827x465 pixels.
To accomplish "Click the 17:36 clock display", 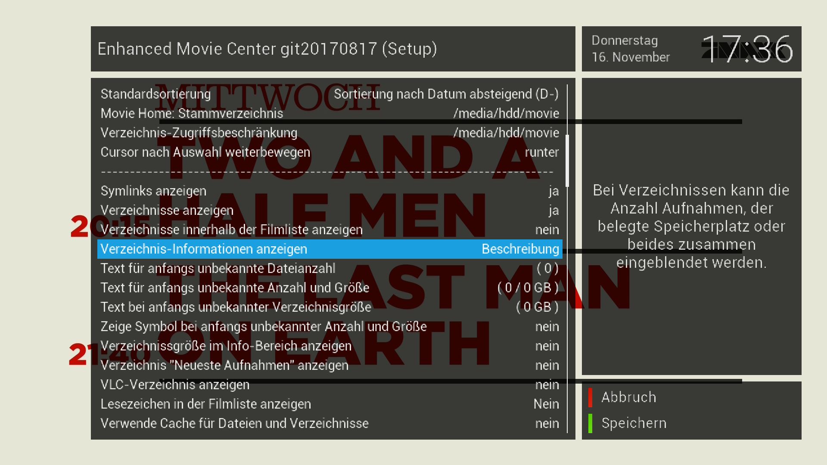I will 747,49.
